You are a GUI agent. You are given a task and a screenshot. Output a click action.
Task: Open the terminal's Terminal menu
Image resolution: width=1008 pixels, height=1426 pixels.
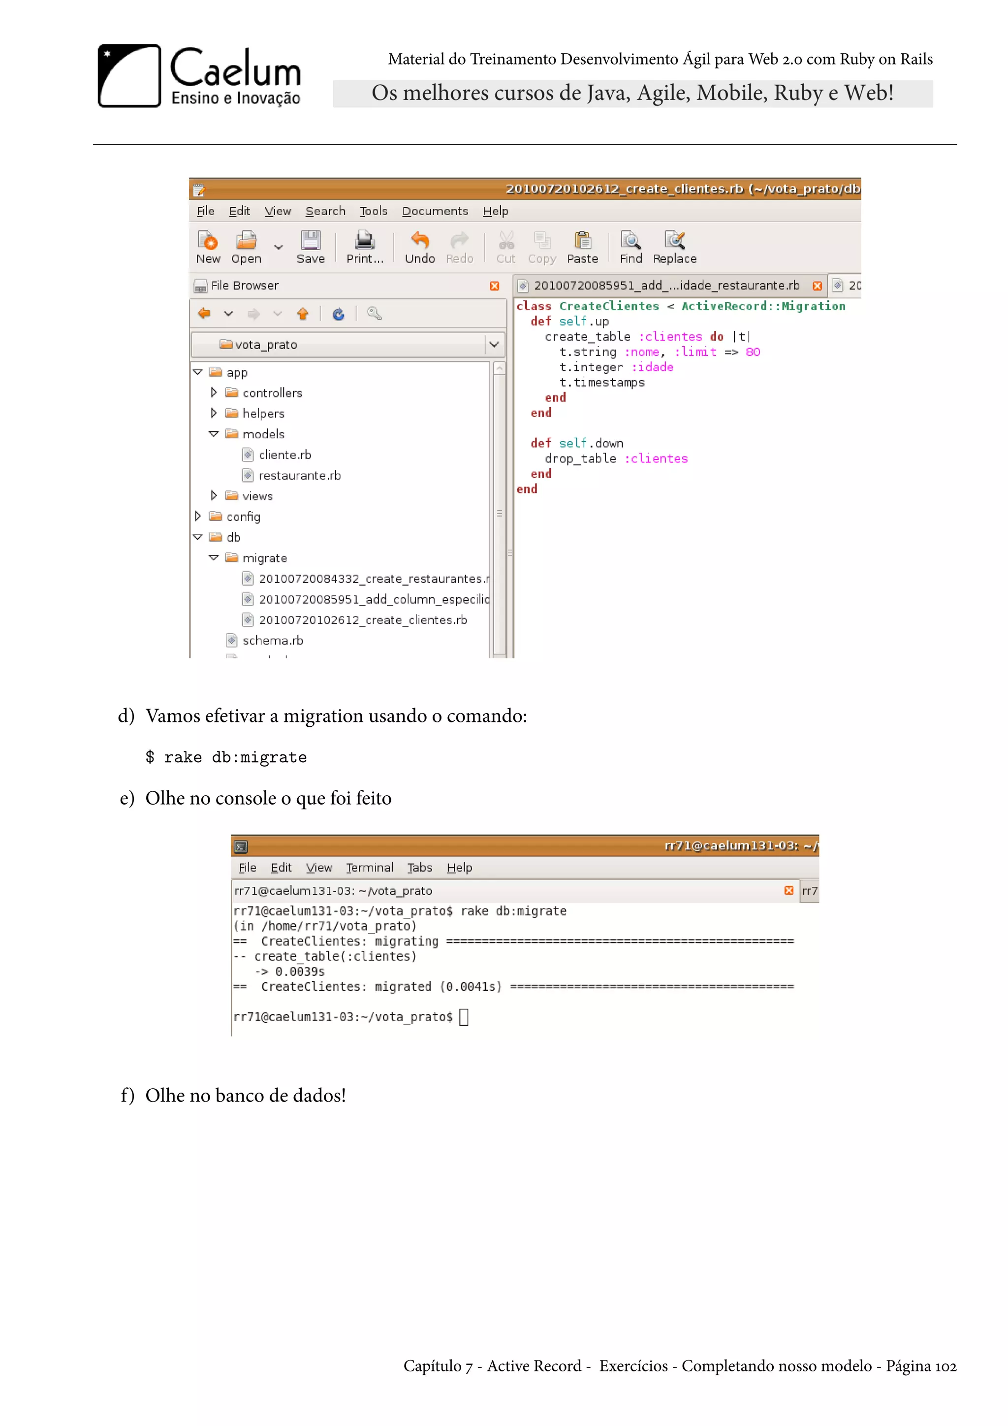pos(370,868)
